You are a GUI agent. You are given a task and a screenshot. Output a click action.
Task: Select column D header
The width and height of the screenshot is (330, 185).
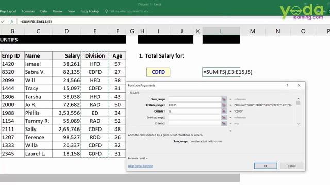(67, 31)
